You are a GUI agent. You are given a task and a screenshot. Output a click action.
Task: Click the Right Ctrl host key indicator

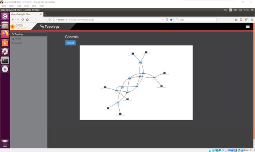[x=249, y=150]
